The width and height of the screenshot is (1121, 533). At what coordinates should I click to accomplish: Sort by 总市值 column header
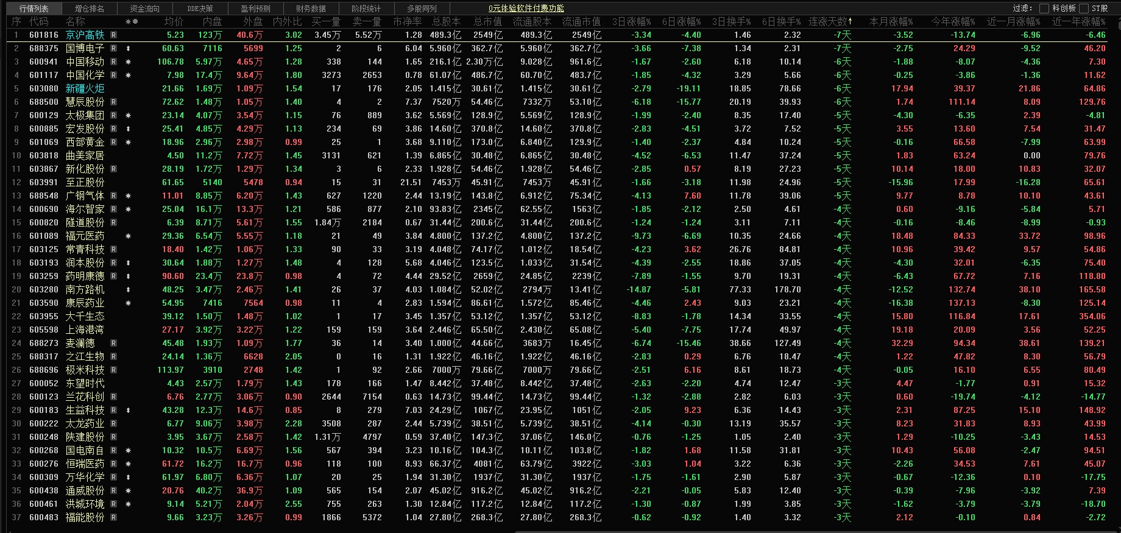coord(487,21)
